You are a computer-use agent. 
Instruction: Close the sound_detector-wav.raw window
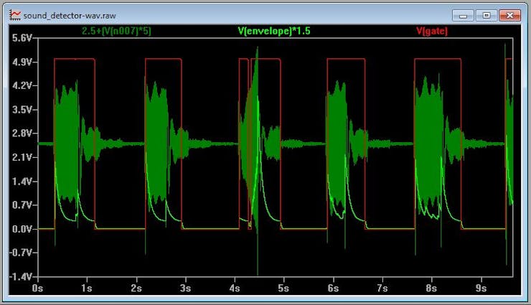509,16
